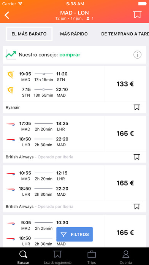149x265 pixels.
Task: Open the Filtros button
Action: pos(74,234)
